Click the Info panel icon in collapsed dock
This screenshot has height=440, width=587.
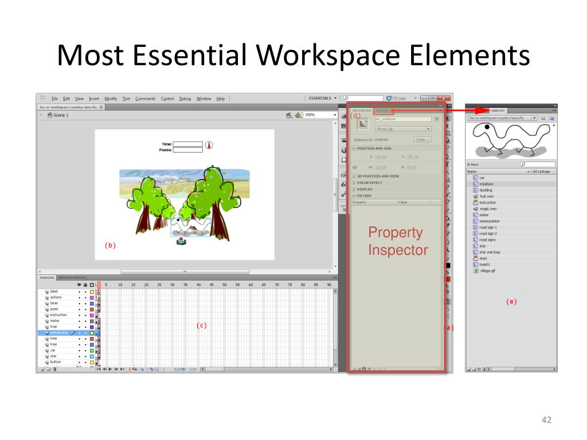click(x=344, y=150)
